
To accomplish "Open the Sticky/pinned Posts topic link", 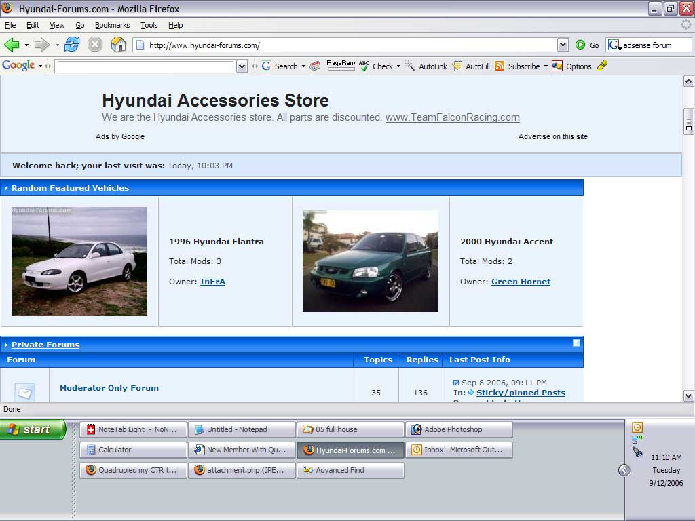I will tap(521, 393).
